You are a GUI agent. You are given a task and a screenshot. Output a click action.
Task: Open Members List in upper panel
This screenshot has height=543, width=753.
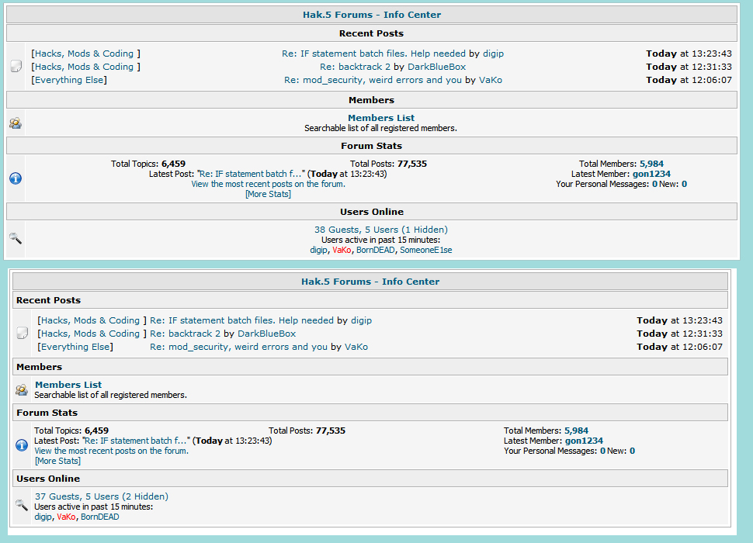(x=381, y=118)
